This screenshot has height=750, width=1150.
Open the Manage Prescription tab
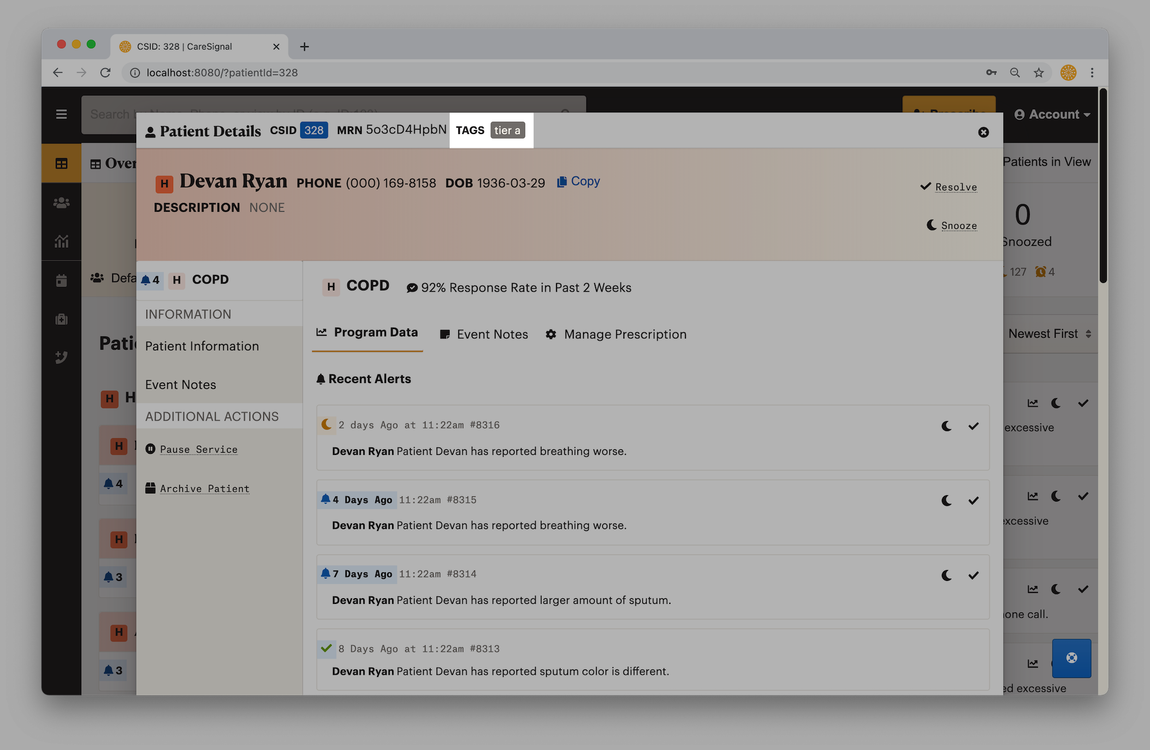[616, 335]
